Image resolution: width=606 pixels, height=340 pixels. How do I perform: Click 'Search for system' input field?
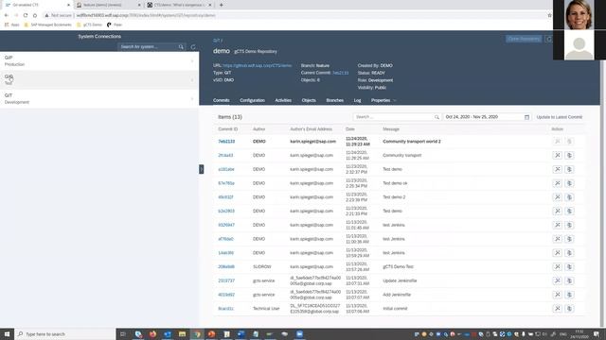(148, 47)
